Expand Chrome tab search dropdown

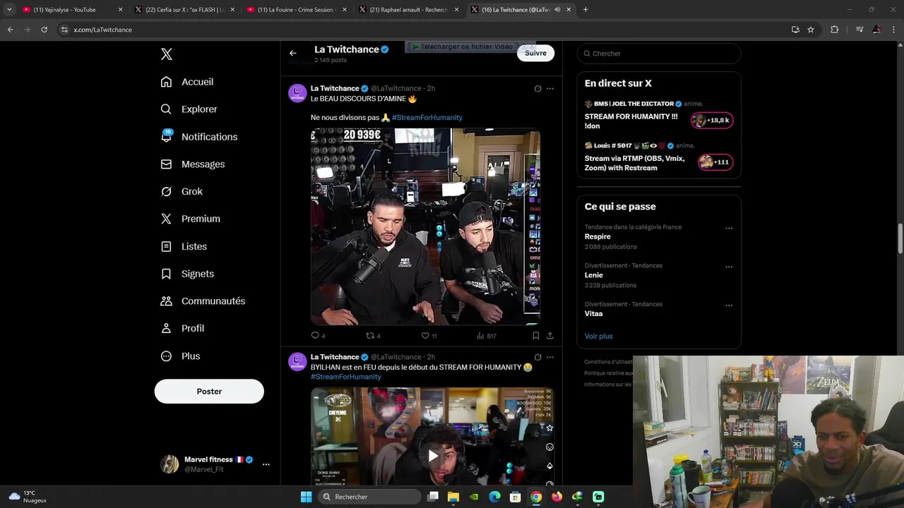click(8, 10)
